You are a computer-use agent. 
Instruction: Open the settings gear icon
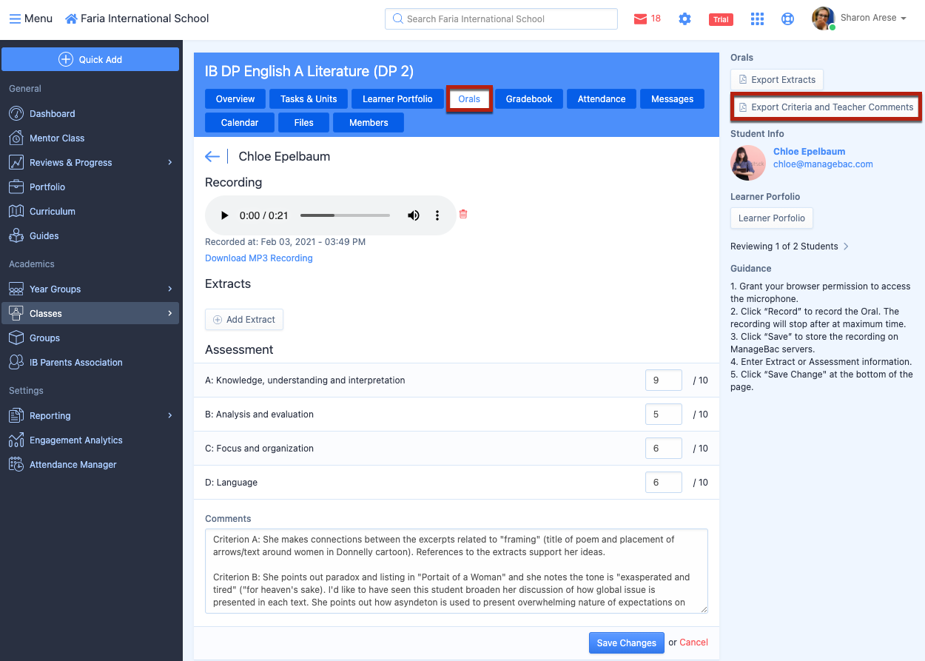(684, 19)
